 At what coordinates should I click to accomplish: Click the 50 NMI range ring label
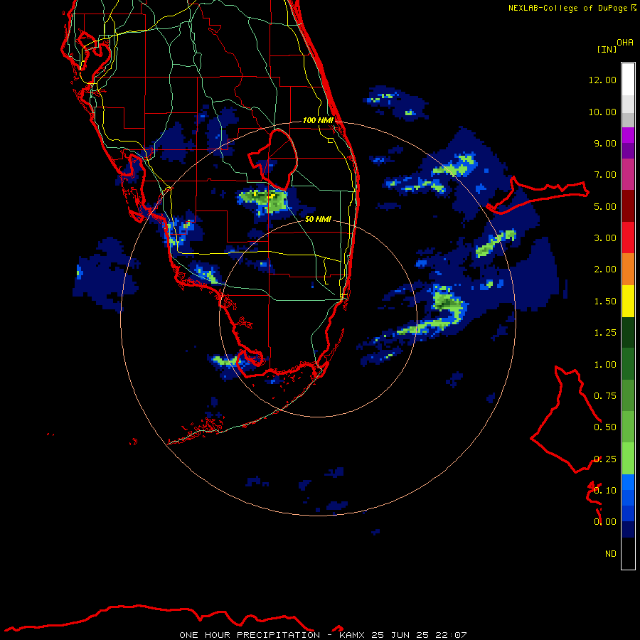point(318,219)
